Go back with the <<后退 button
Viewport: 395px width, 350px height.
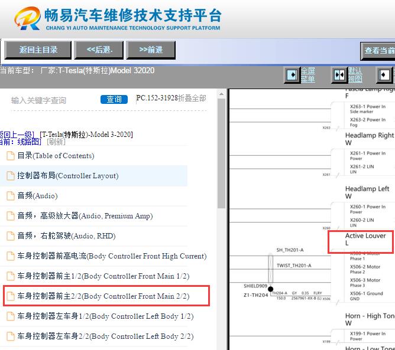point(99,50)
